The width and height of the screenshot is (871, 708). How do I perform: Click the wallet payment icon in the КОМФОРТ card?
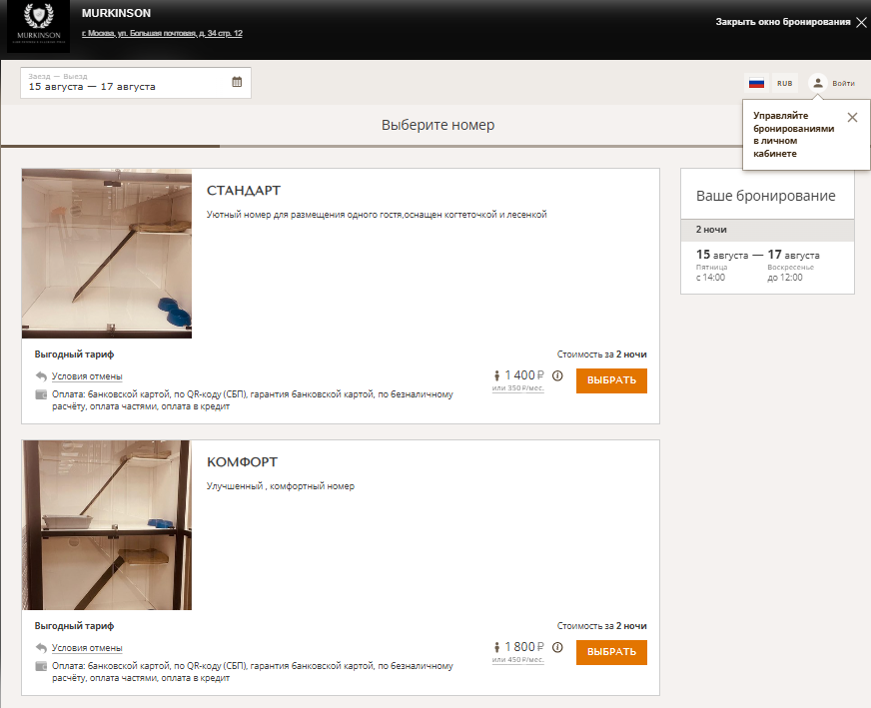(x=41, y=666)
